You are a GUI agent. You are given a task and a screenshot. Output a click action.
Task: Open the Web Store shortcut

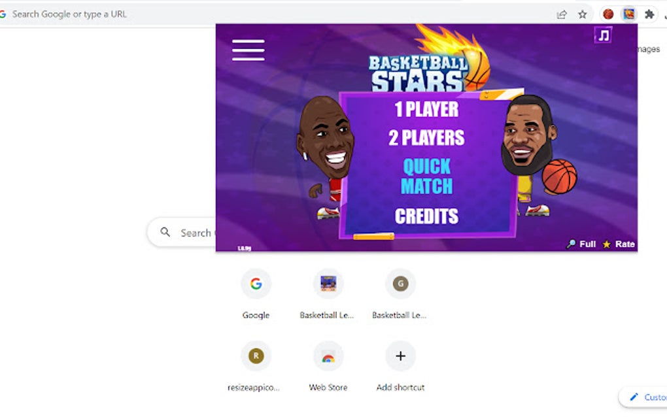(328, 366)
